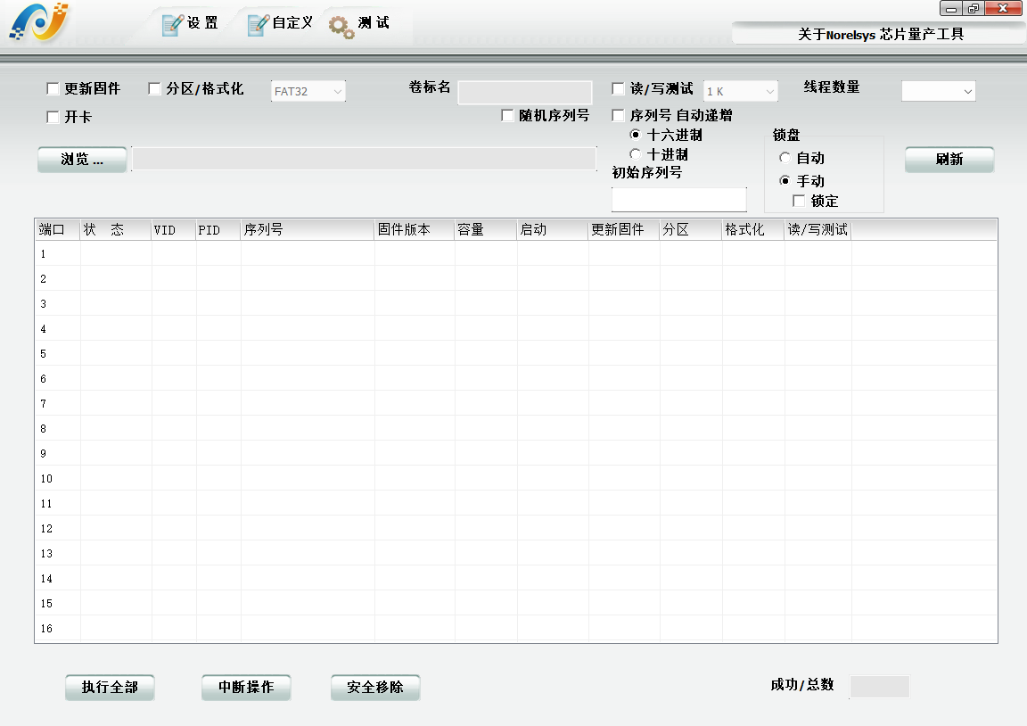Screen dimensions: 1027x726
Task: Click the PID column header
Action: pyautogui.click(x=218, y=229)
